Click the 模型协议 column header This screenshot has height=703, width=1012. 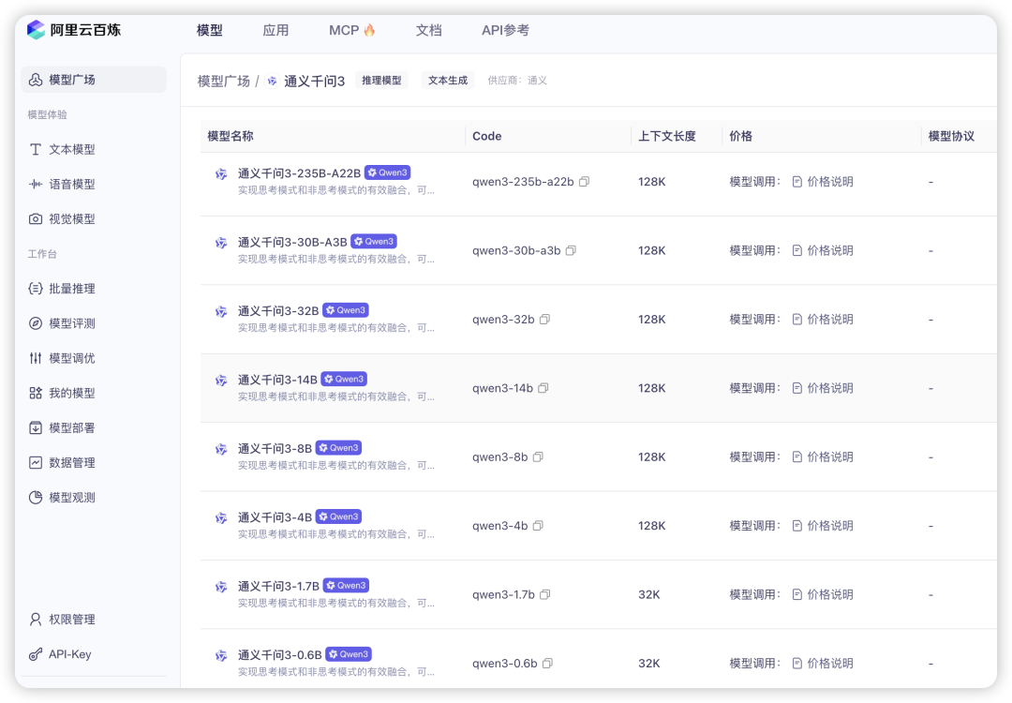[951, 136]
